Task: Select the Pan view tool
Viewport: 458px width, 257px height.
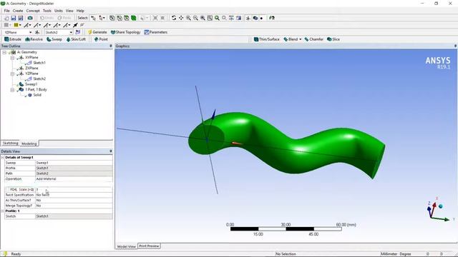Action: click(x=181, y=18)
